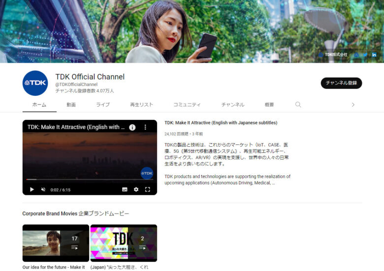Open the video info card icon
The height and width of the screenshot is (271, 384).
point(132,127)
